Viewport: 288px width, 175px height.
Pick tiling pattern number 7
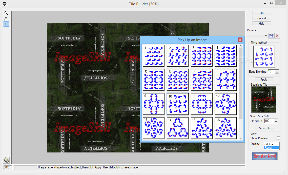point(202,80)
